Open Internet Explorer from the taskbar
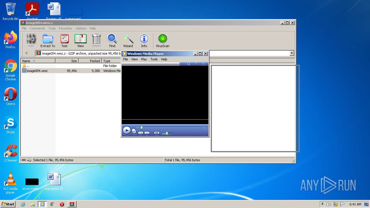370x208 pixels. click(23, 204)
